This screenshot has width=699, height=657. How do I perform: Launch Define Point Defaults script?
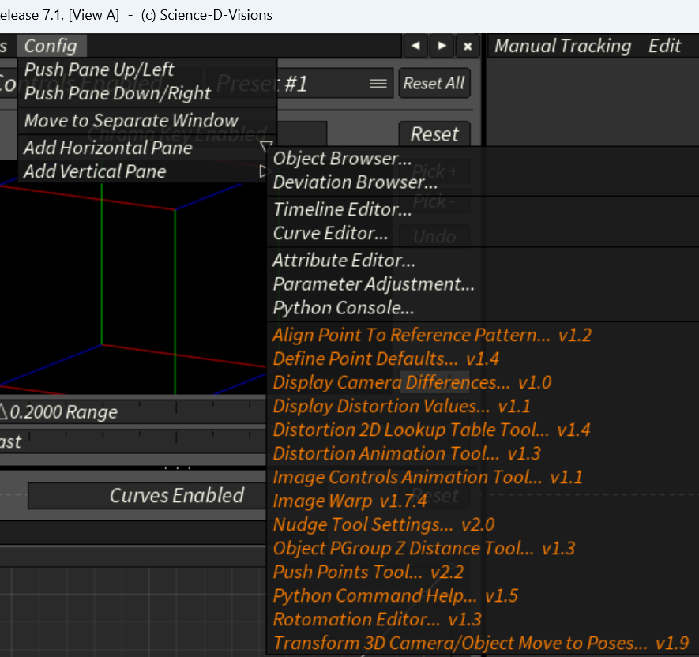coord(483,359)
